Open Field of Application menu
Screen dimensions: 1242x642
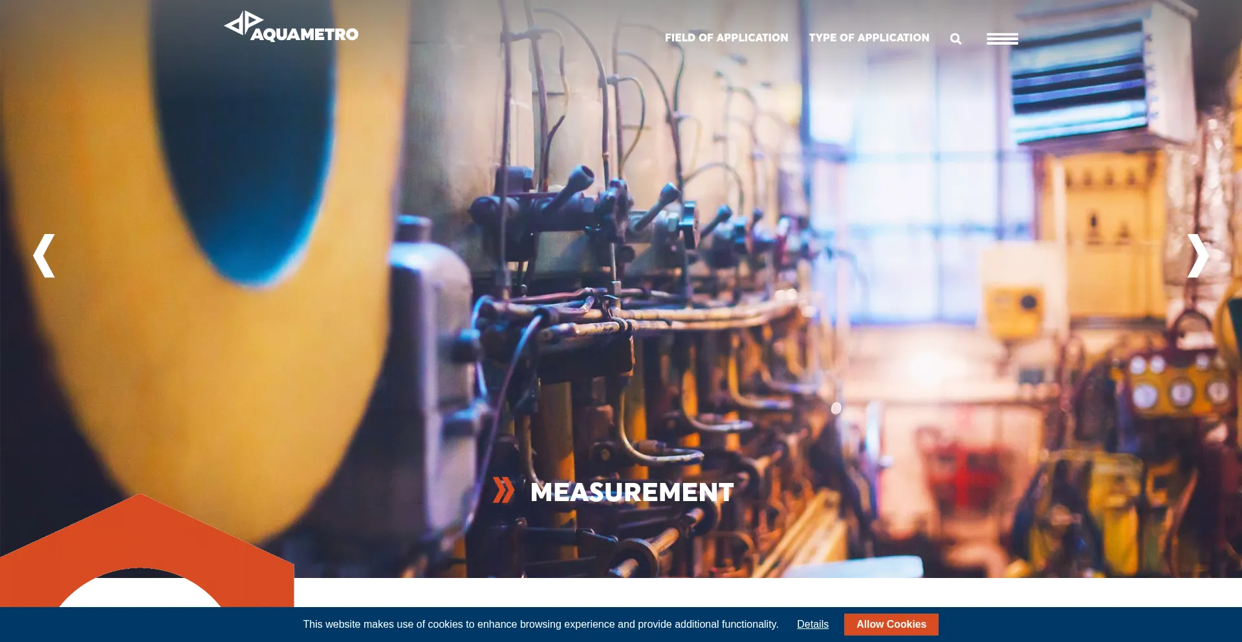coord(726,38)
